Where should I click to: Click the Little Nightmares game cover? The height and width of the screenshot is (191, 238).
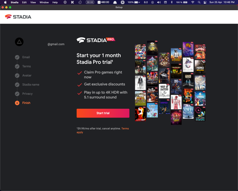[x=152, y=48]
